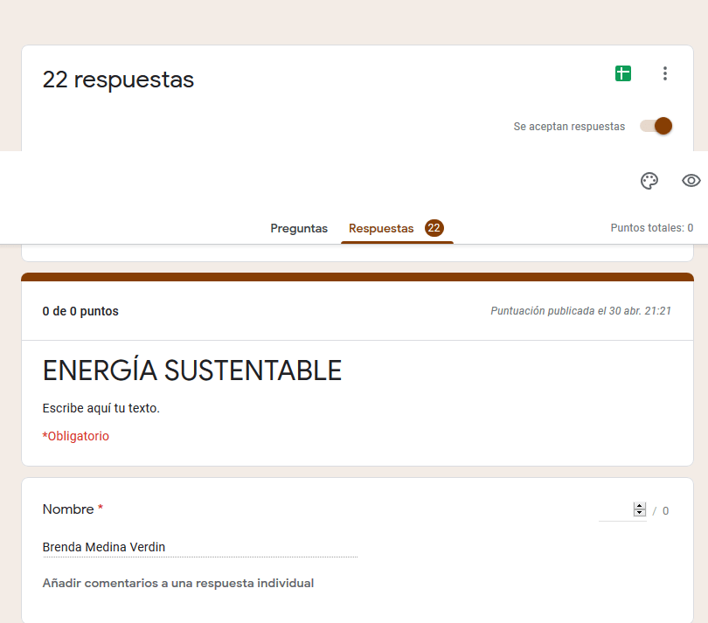Image resolution: width=708 pixels, height=623 pixels.
Task: Increase Nombre score with up arrow
Action: (x=639, y=507)
